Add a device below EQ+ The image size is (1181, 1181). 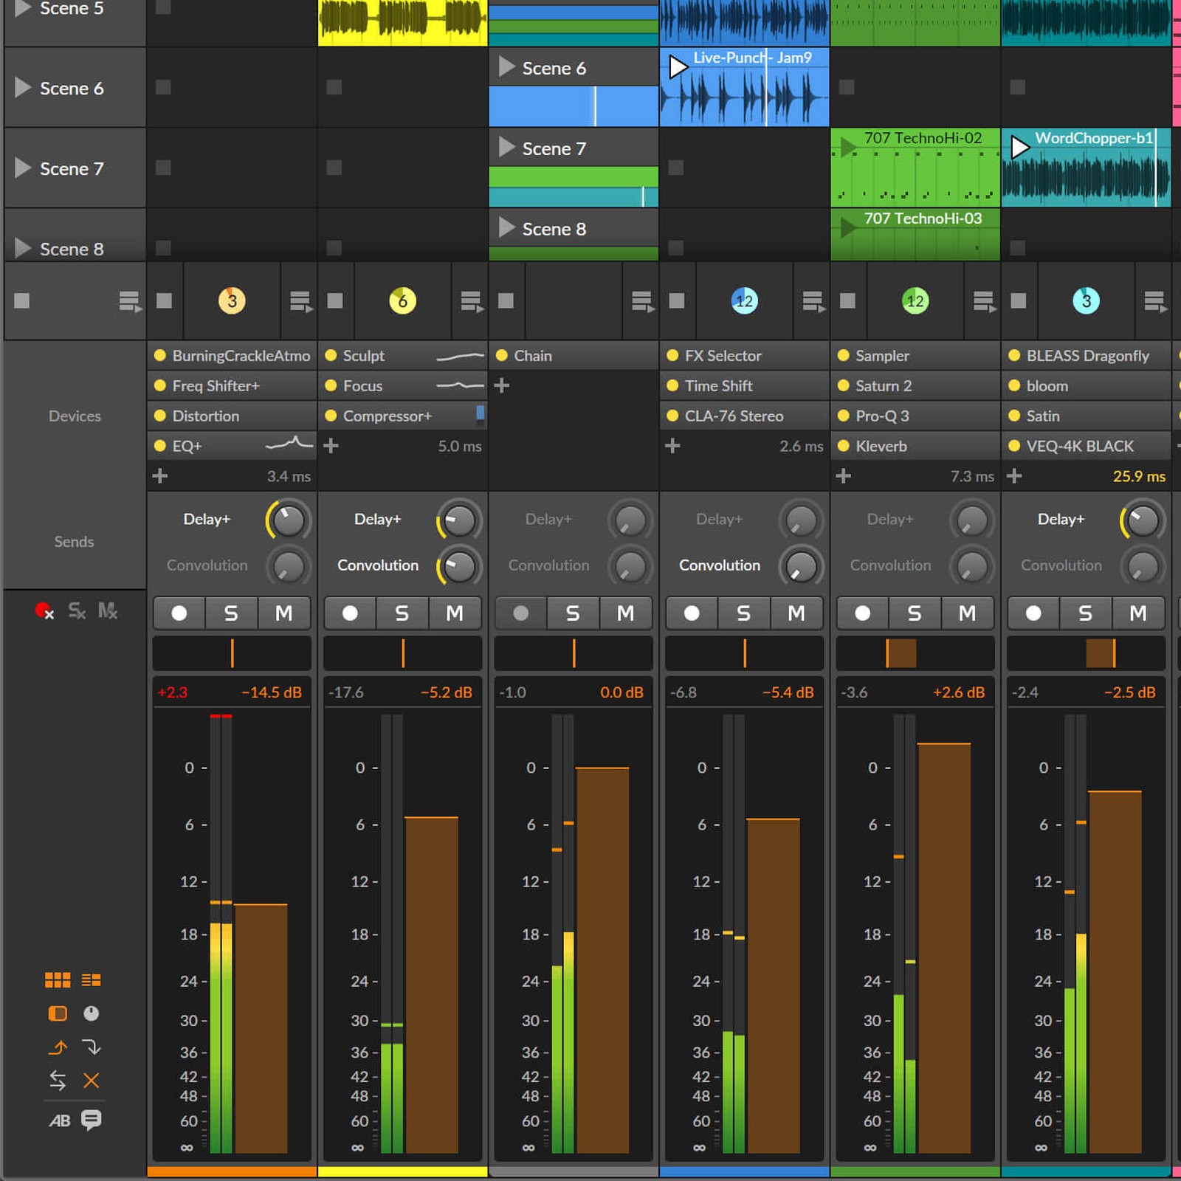point(159,476)
